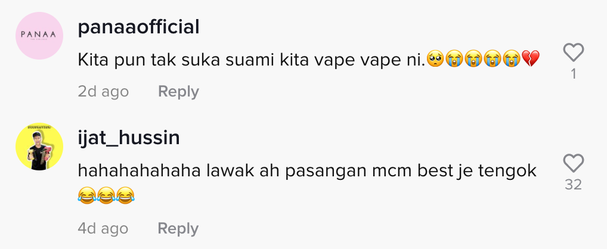Visit the ijat_hussin username link
This screenshot has width=607, height=249.
pyautogui.click(x=129, y=138)
